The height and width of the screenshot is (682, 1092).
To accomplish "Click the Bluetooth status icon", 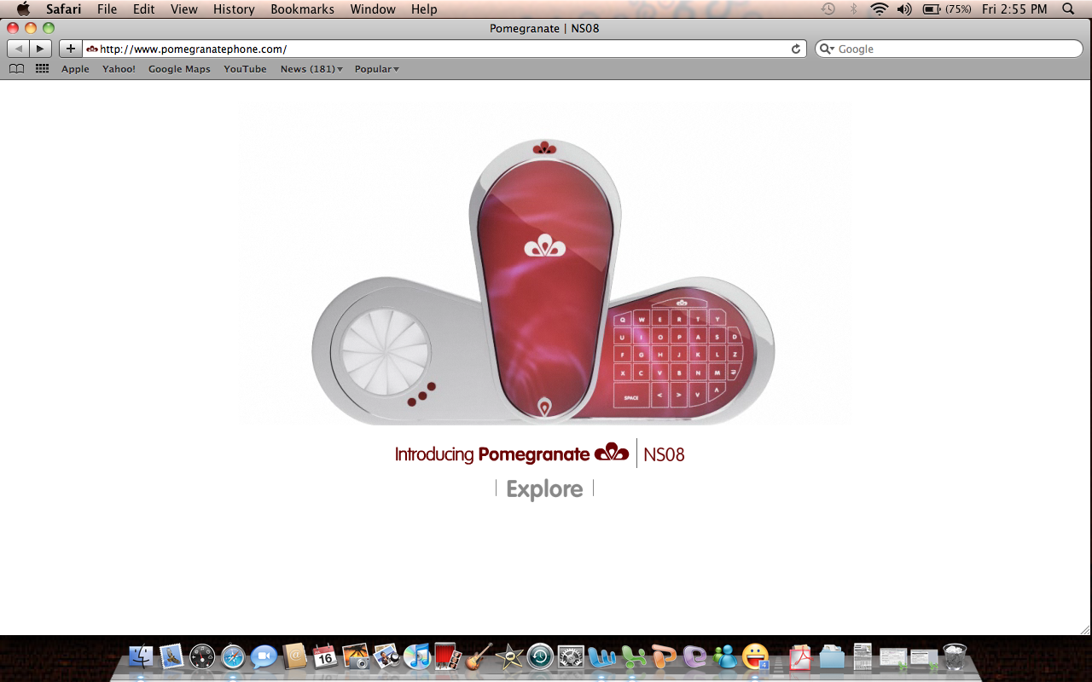I will point(853,9).
